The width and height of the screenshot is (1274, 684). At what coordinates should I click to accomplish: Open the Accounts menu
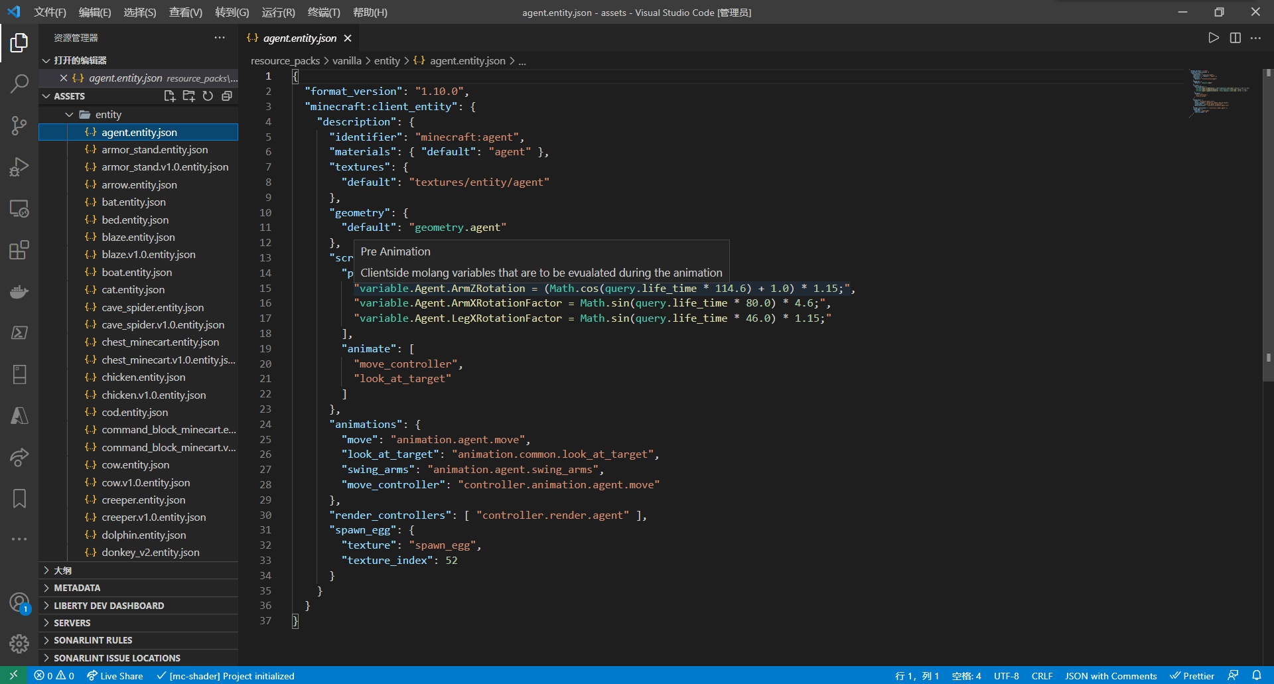click(x=19, y=602)
